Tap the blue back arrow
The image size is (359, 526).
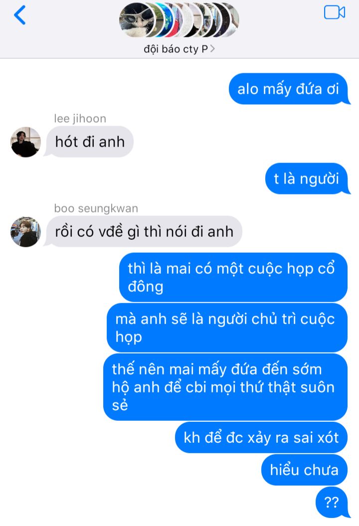pyautogui.click(x=19, y=15)
